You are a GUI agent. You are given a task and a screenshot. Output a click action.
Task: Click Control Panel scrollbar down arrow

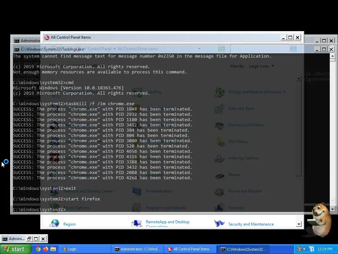pos(298,224)
